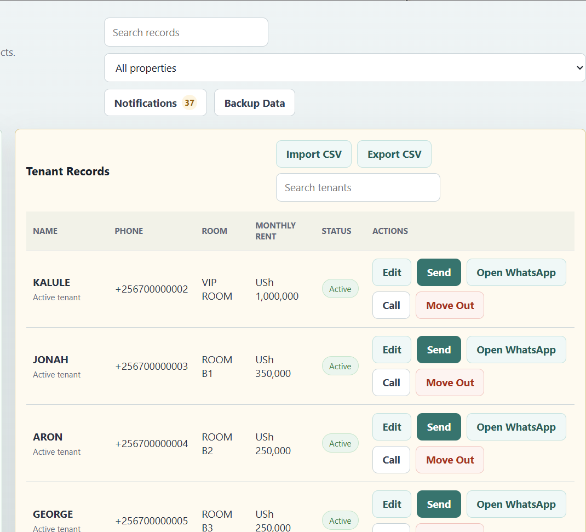Click Export CSV
This screenshot has height=532, width=586.
pos(394,154)
